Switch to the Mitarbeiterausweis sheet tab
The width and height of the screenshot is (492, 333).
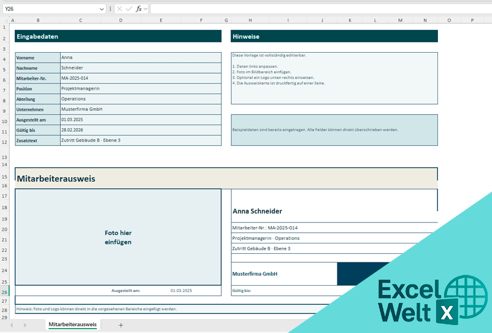tap(72, 324)
